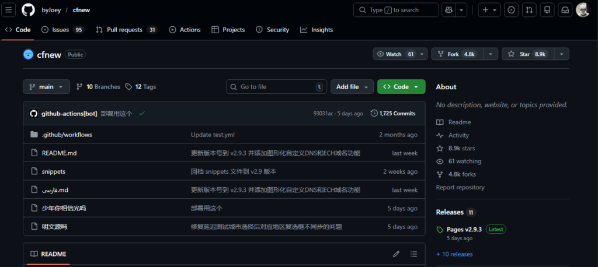Switch to the Insights tab

(317, 30)
